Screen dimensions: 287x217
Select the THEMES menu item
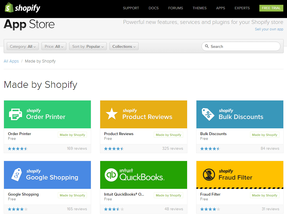pyautogui.click(x=200, y=8)
